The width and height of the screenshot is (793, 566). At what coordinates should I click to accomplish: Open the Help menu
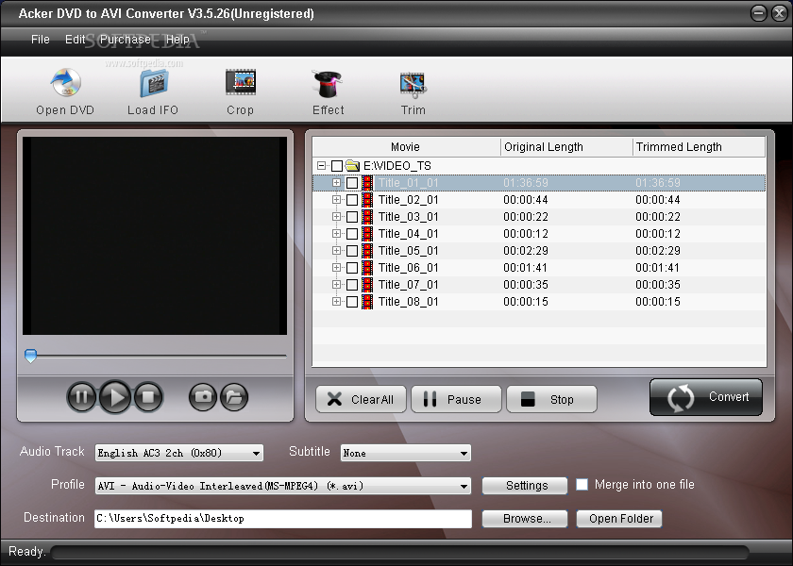point(177,40)
